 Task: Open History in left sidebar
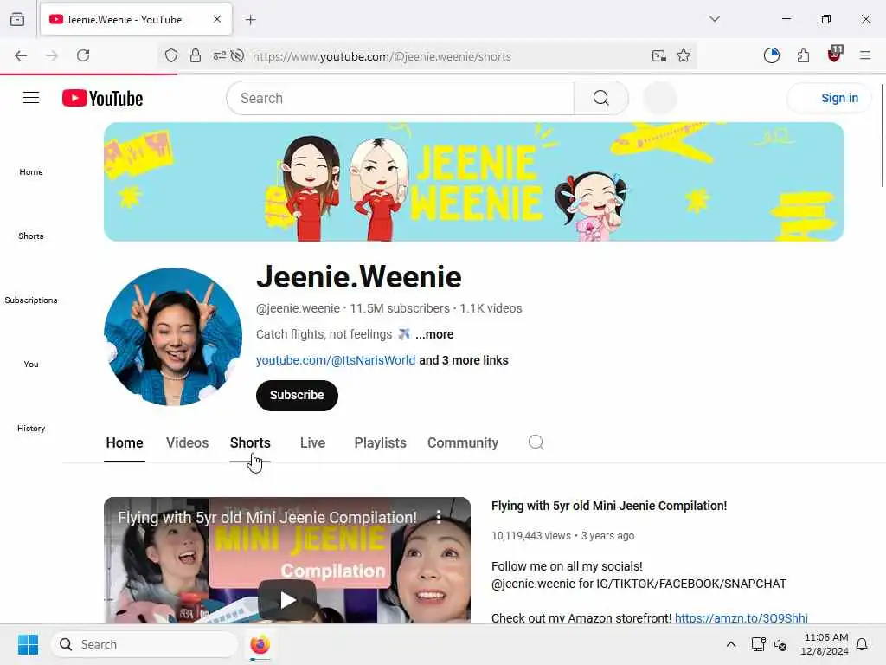[x=31, y=428]
